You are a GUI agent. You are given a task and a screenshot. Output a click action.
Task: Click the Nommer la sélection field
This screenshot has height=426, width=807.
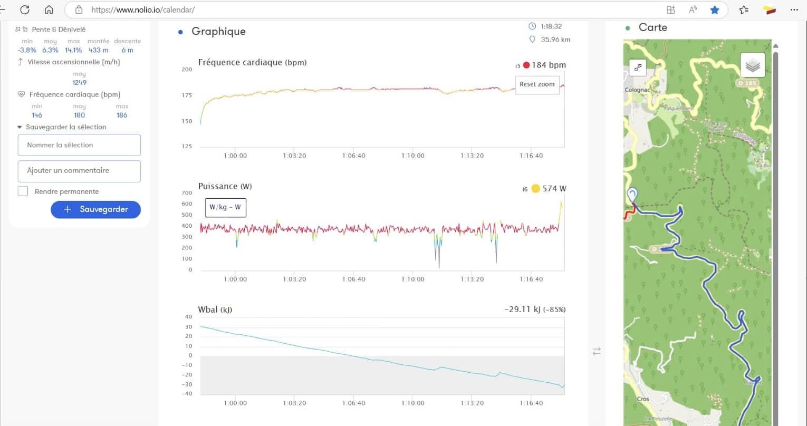click(x=79, y=145)
